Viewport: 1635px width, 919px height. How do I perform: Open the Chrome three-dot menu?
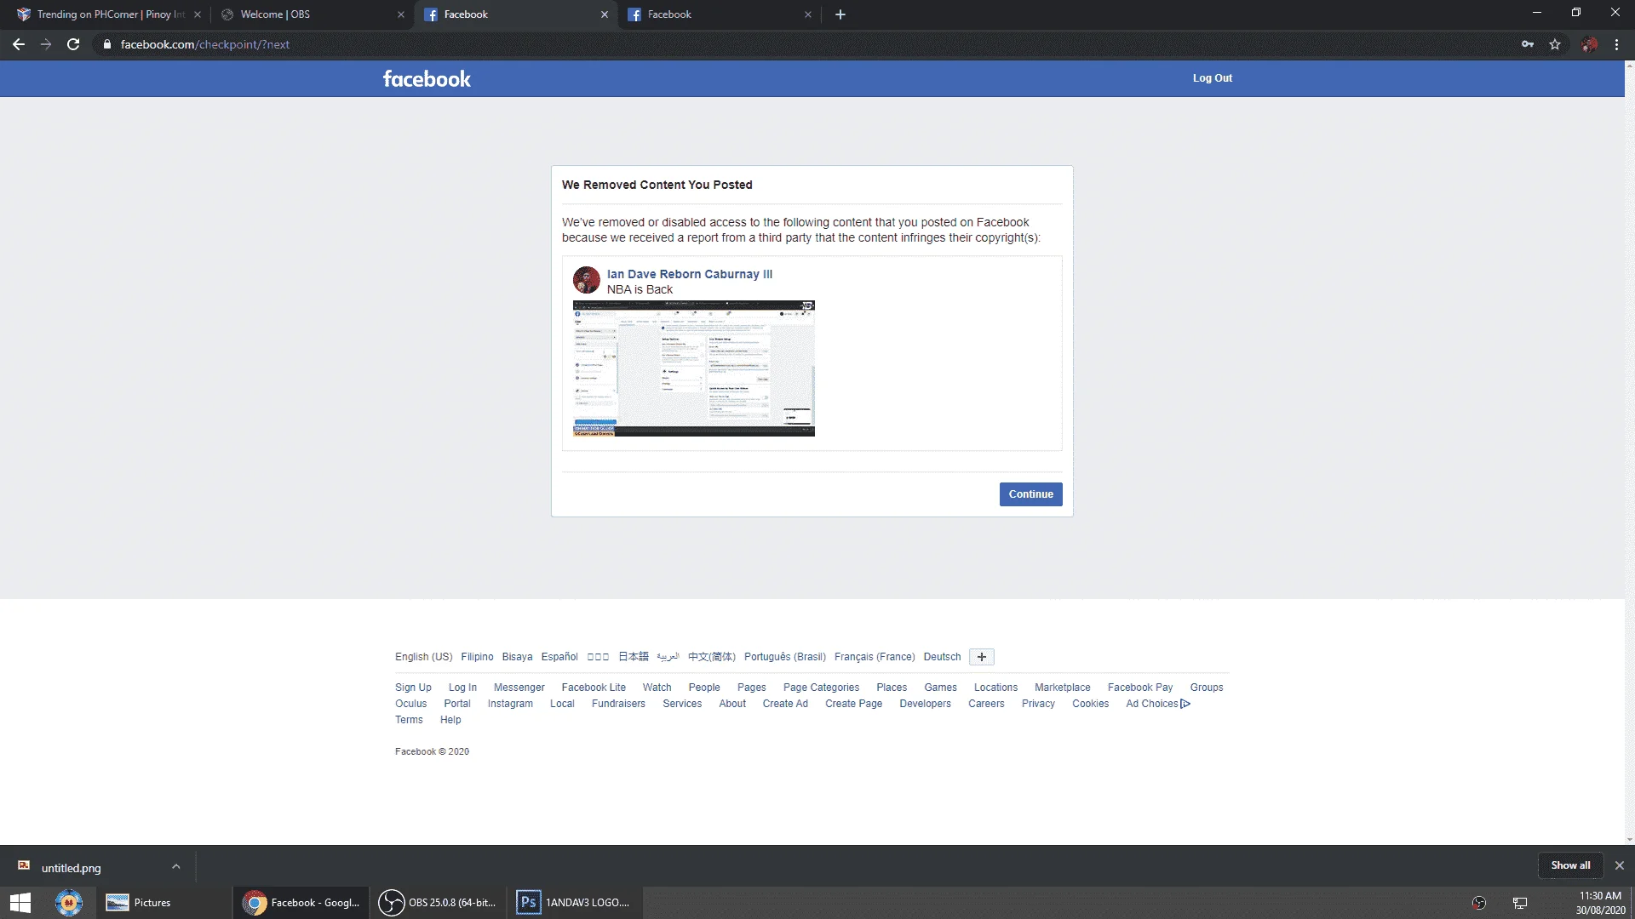[1616, 44]
